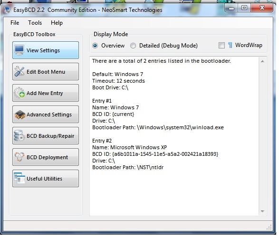Image resolution: width=279 pixels, height=239 pixels.
Task: Click the View Settings monitor icon
Action: coord(19,50)
